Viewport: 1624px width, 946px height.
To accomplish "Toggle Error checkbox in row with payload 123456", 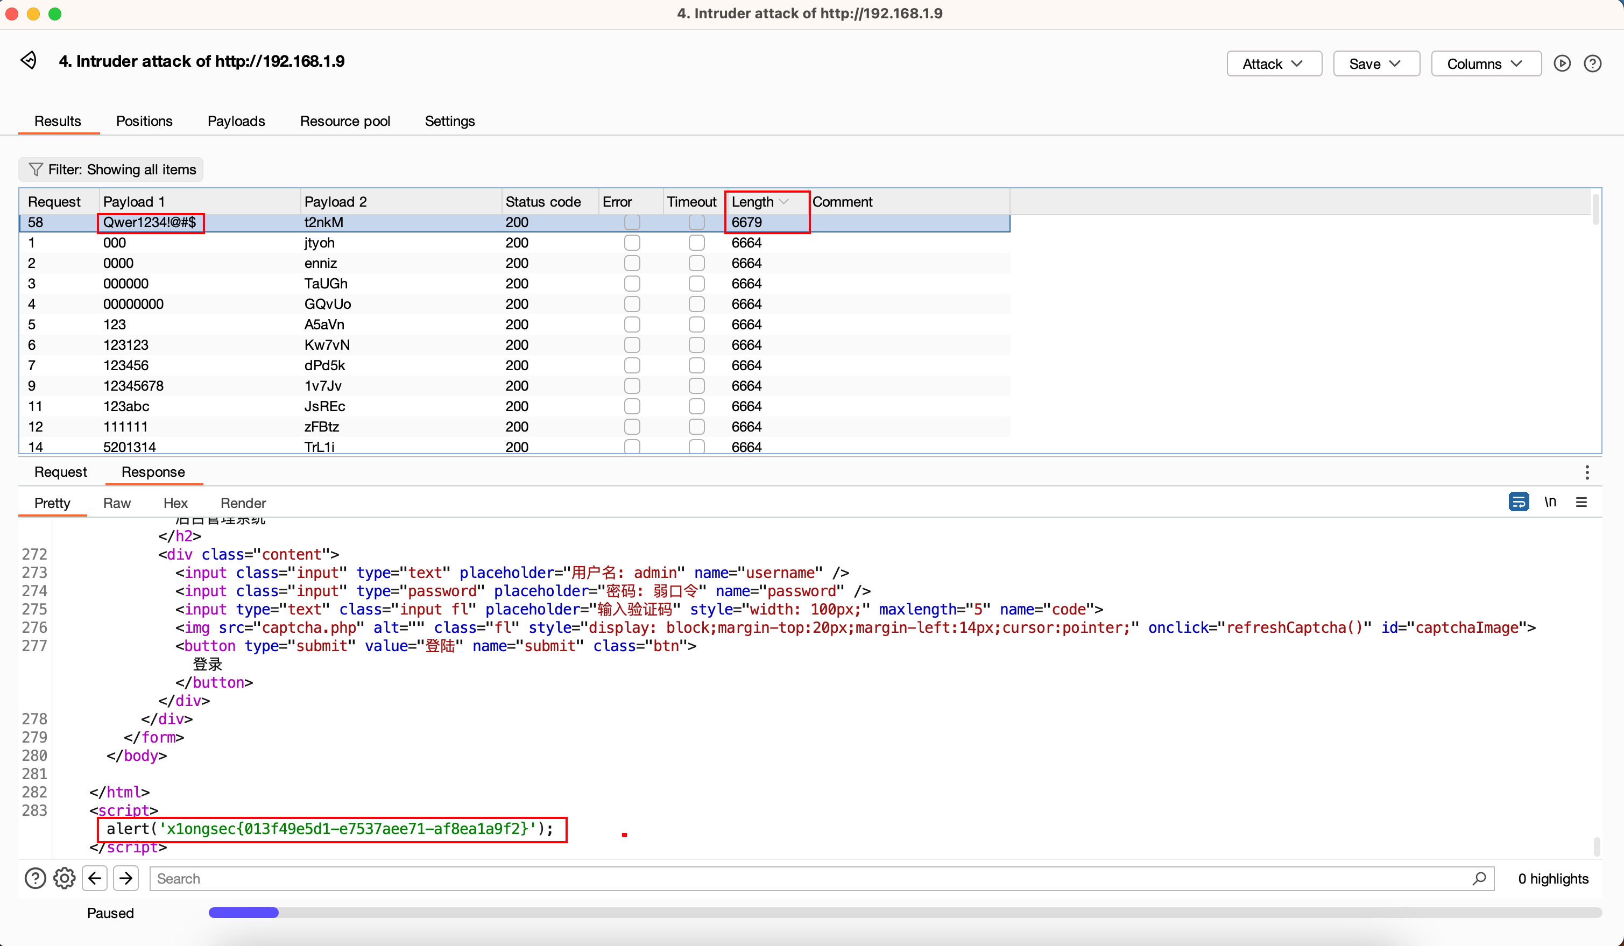I will (x=632, y=365).
